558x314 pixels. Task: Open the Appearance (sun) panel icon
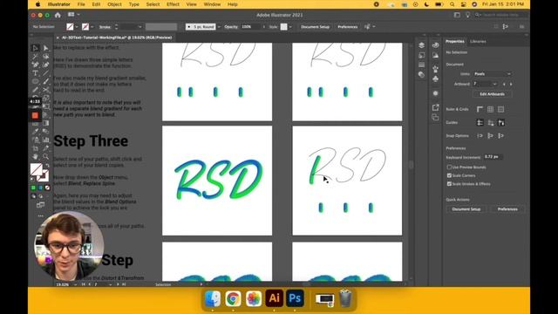tap(435, 93)
